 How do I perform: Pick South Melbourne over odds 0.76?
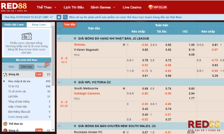point(168,89)
